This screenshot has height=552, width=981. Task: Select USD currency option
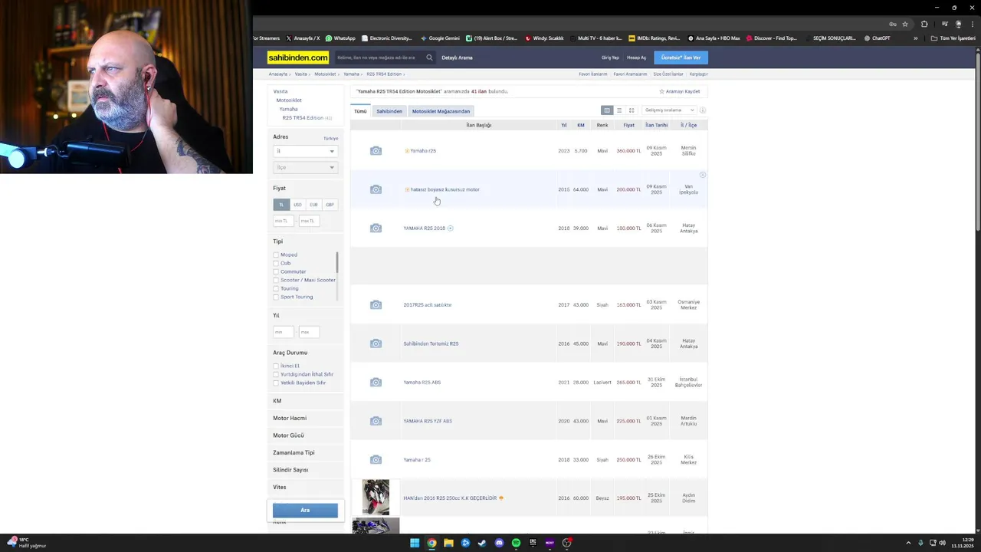click(297, 205)
